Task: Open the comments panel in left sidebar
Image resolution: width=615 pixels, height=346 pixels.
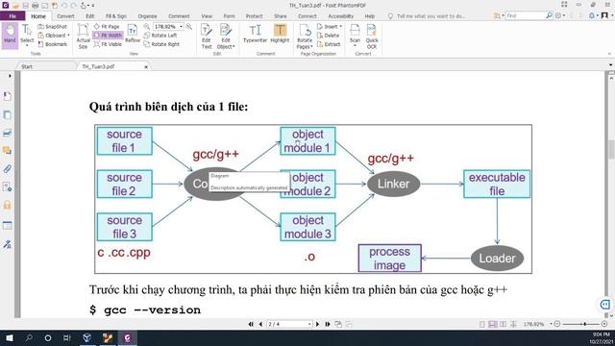Action: point(7,151)
